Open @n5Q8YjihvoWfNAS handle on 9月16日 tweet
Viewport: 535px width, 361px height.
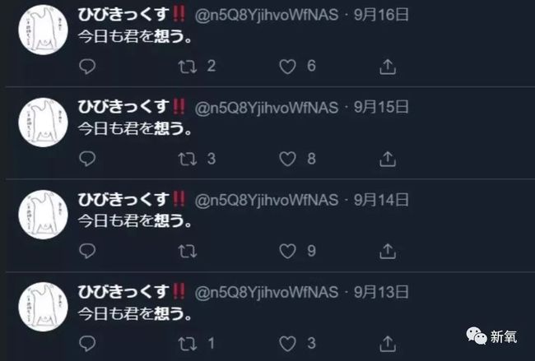(267, 15)
